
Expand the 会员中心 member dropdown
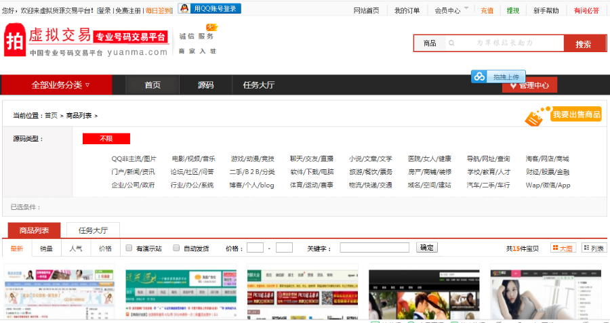[447, 11]
